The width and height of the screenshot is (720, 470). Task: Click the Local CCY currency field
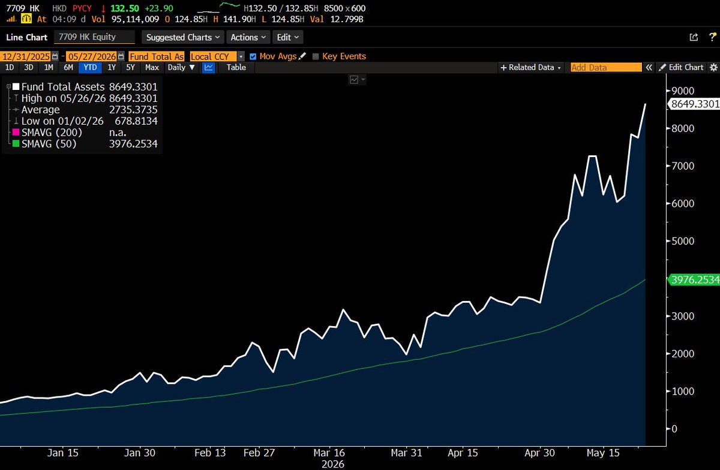pos(214,56)
